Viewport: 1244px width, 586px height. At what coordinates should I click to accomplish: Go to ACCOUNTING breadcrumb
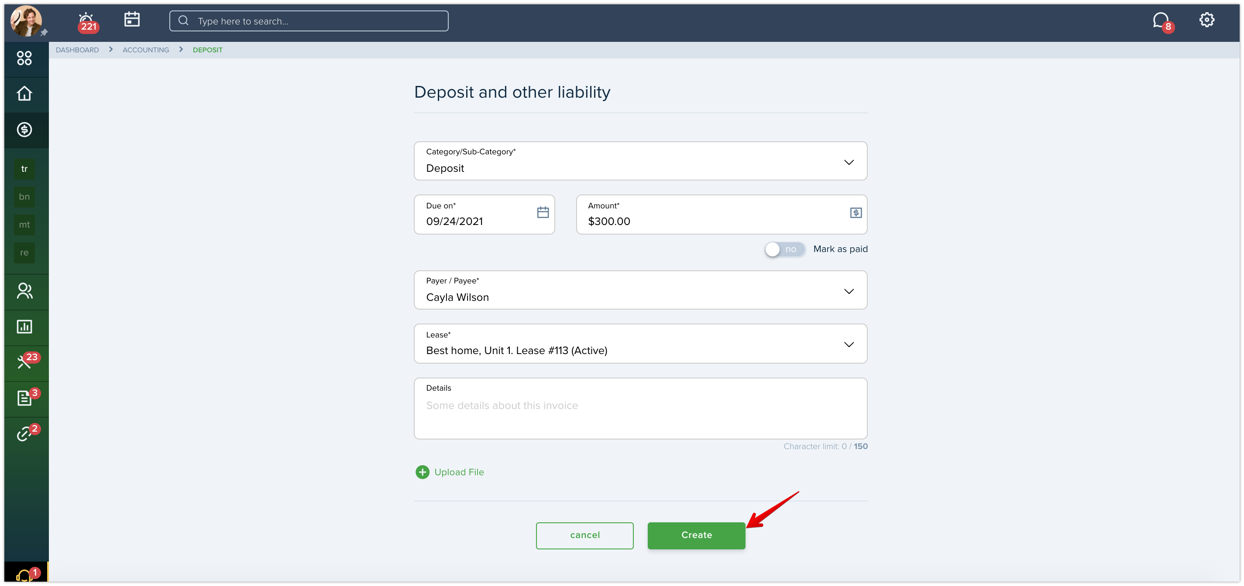point(146,50)
